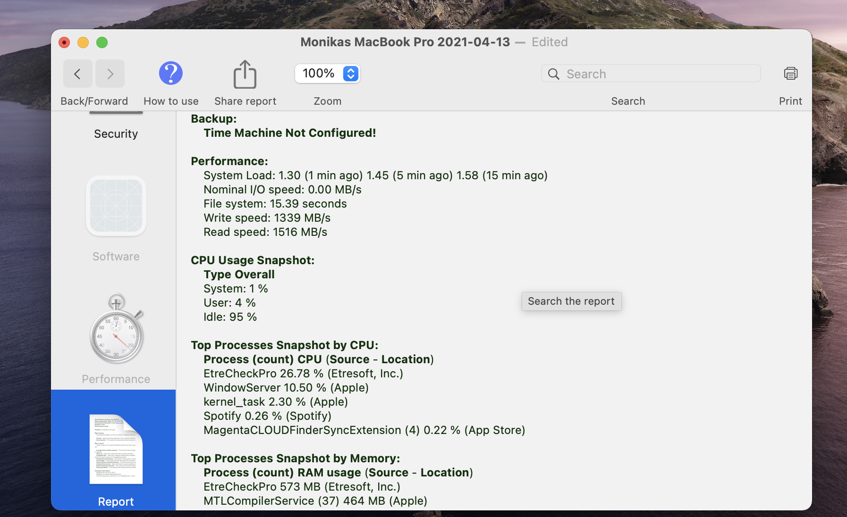Click the Print icon

pos(791,74)
